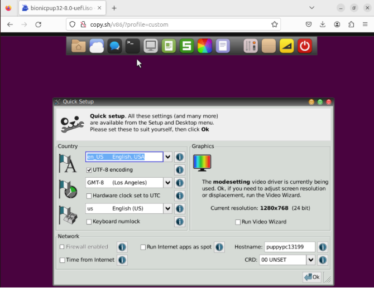Show info for Run Internet apps as spot
This screenshot has height=288, width=374.
pyautogui.click(x=219, y=247)
